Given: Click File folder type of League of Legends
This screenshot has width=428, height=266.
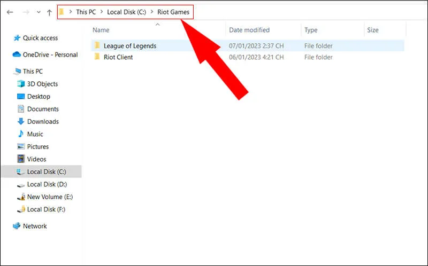Looking at the screenshot, I should click(318, 46).
